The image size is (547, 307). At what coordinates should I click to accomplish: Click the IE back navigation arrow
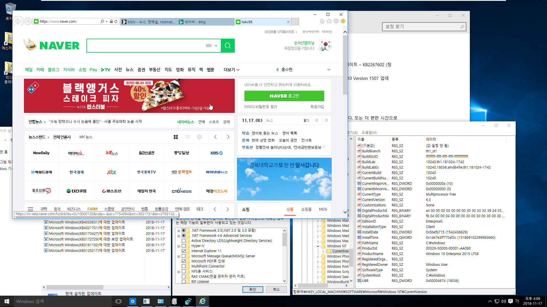point(18,21)
